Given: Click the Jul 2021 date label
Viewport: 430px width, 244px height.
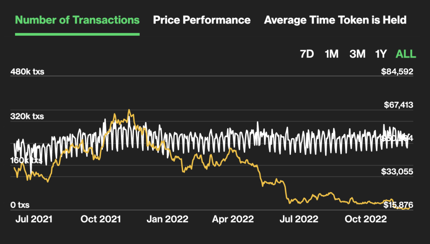Looking at the screenshot, I should [x=34, y=219].
